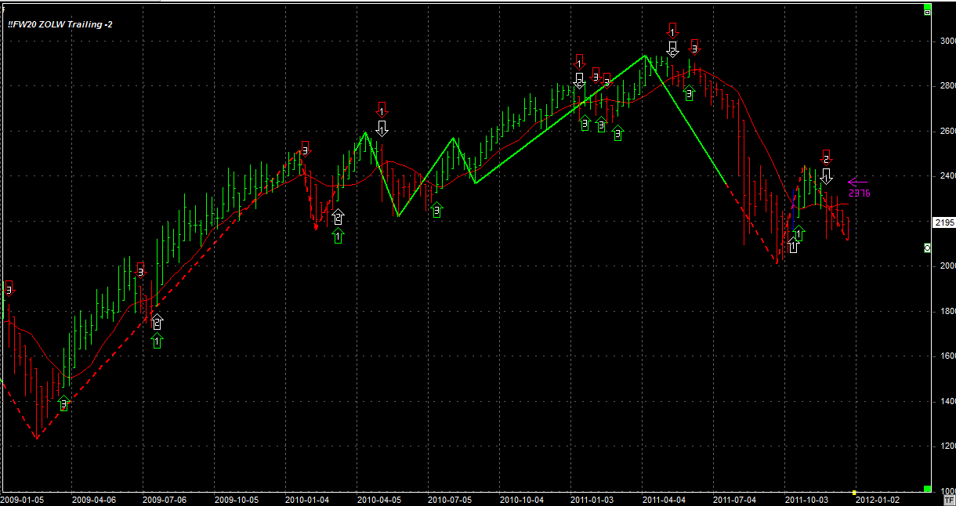The height and width of the screenshot is (506, 956).
Task: Click the 2009-01-05 date label
Action: [22, 499]
